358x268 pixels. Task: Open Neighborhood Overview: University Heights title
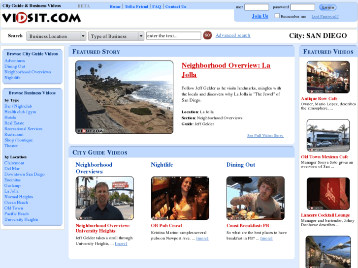102,228
